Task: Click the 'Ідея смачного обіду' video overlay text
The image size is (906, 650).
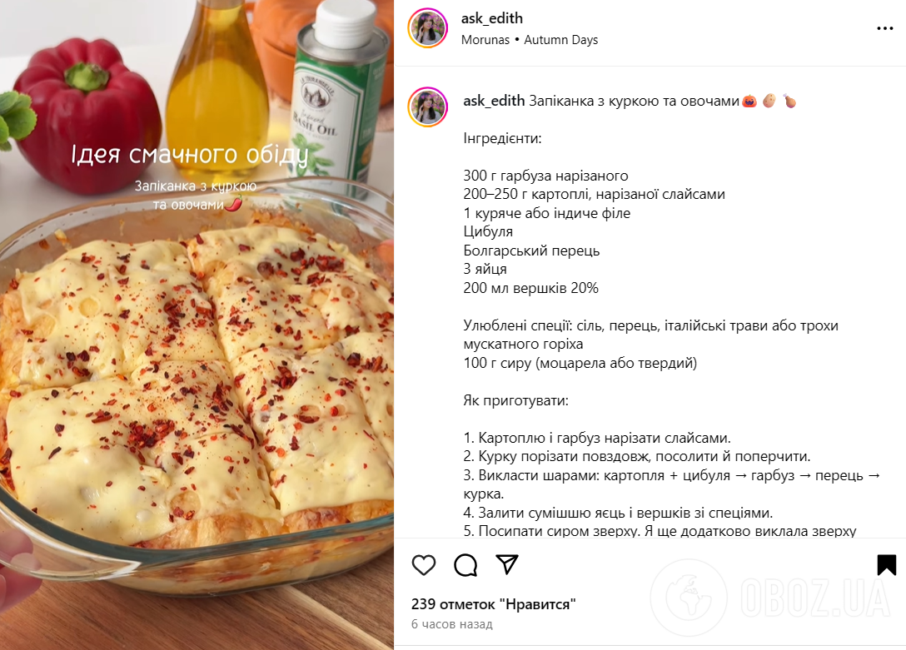Action: coord(190,154)
